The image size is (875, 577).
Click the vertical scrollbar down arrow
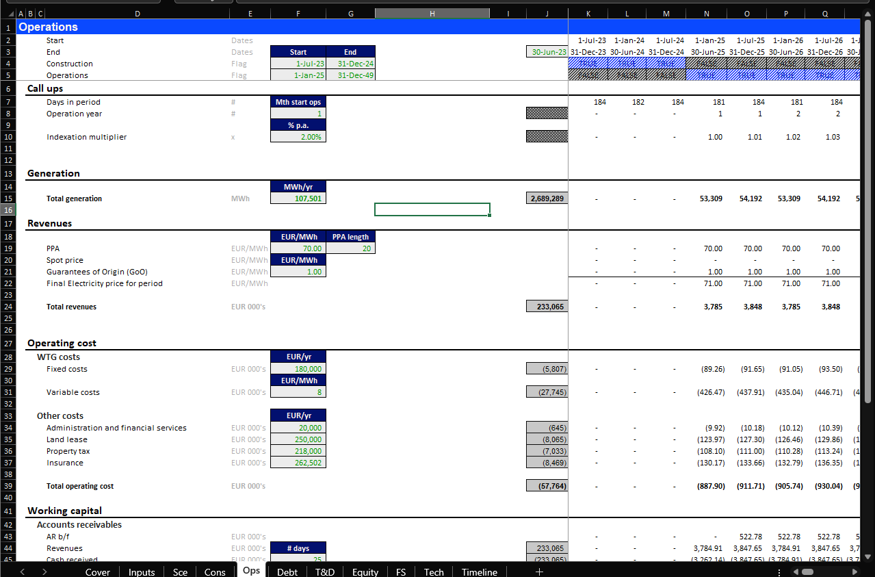point(868,556)
